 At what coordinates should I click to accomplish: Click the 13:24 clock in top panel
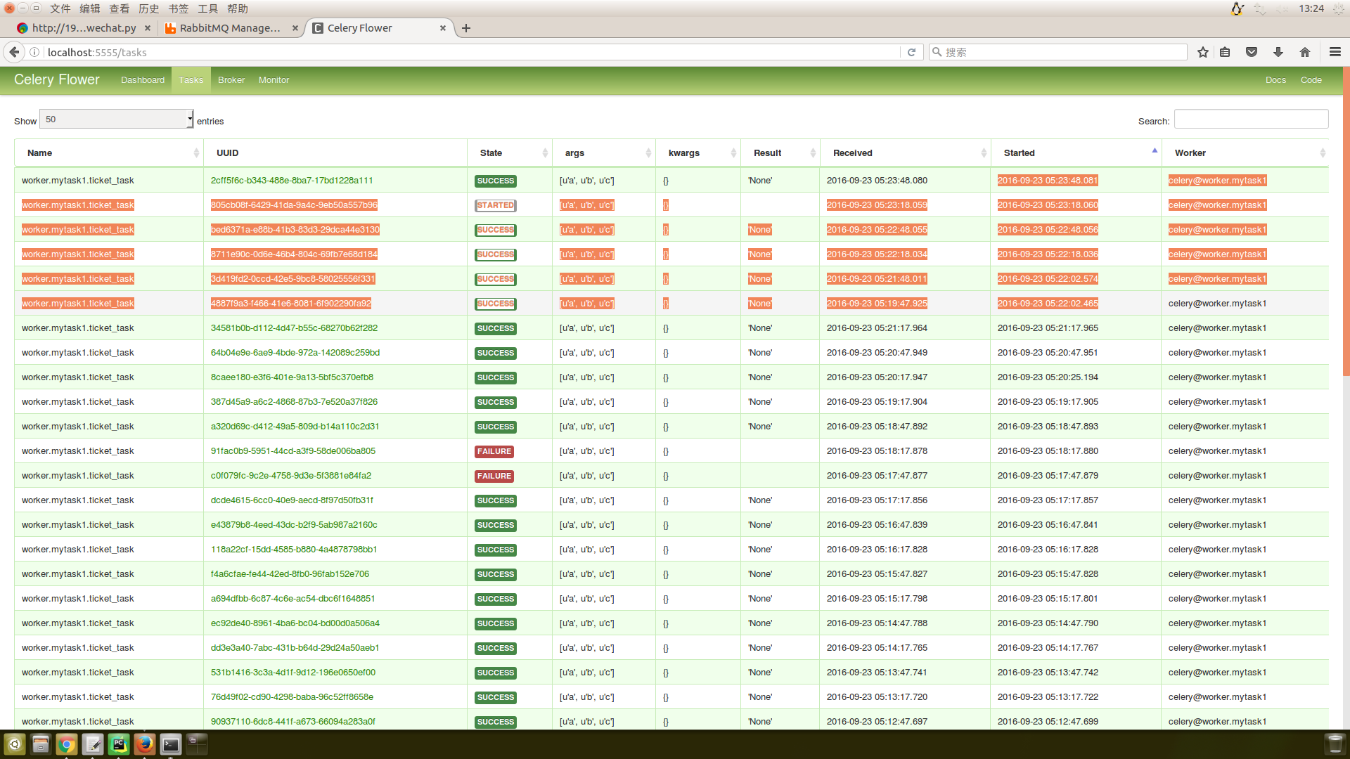pyautogui.click(x=1311, y=8)
